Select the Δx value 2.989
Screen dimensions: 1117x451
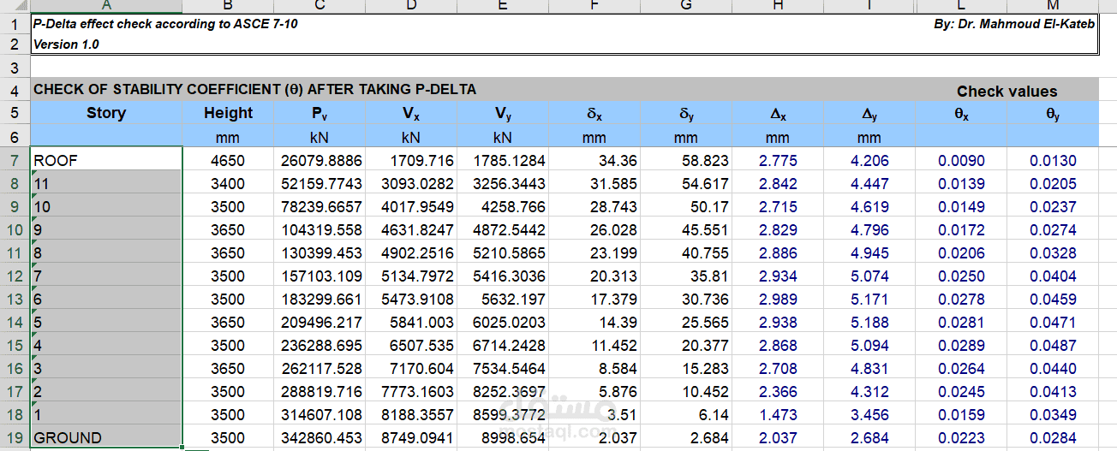click(x=778, y=300)
